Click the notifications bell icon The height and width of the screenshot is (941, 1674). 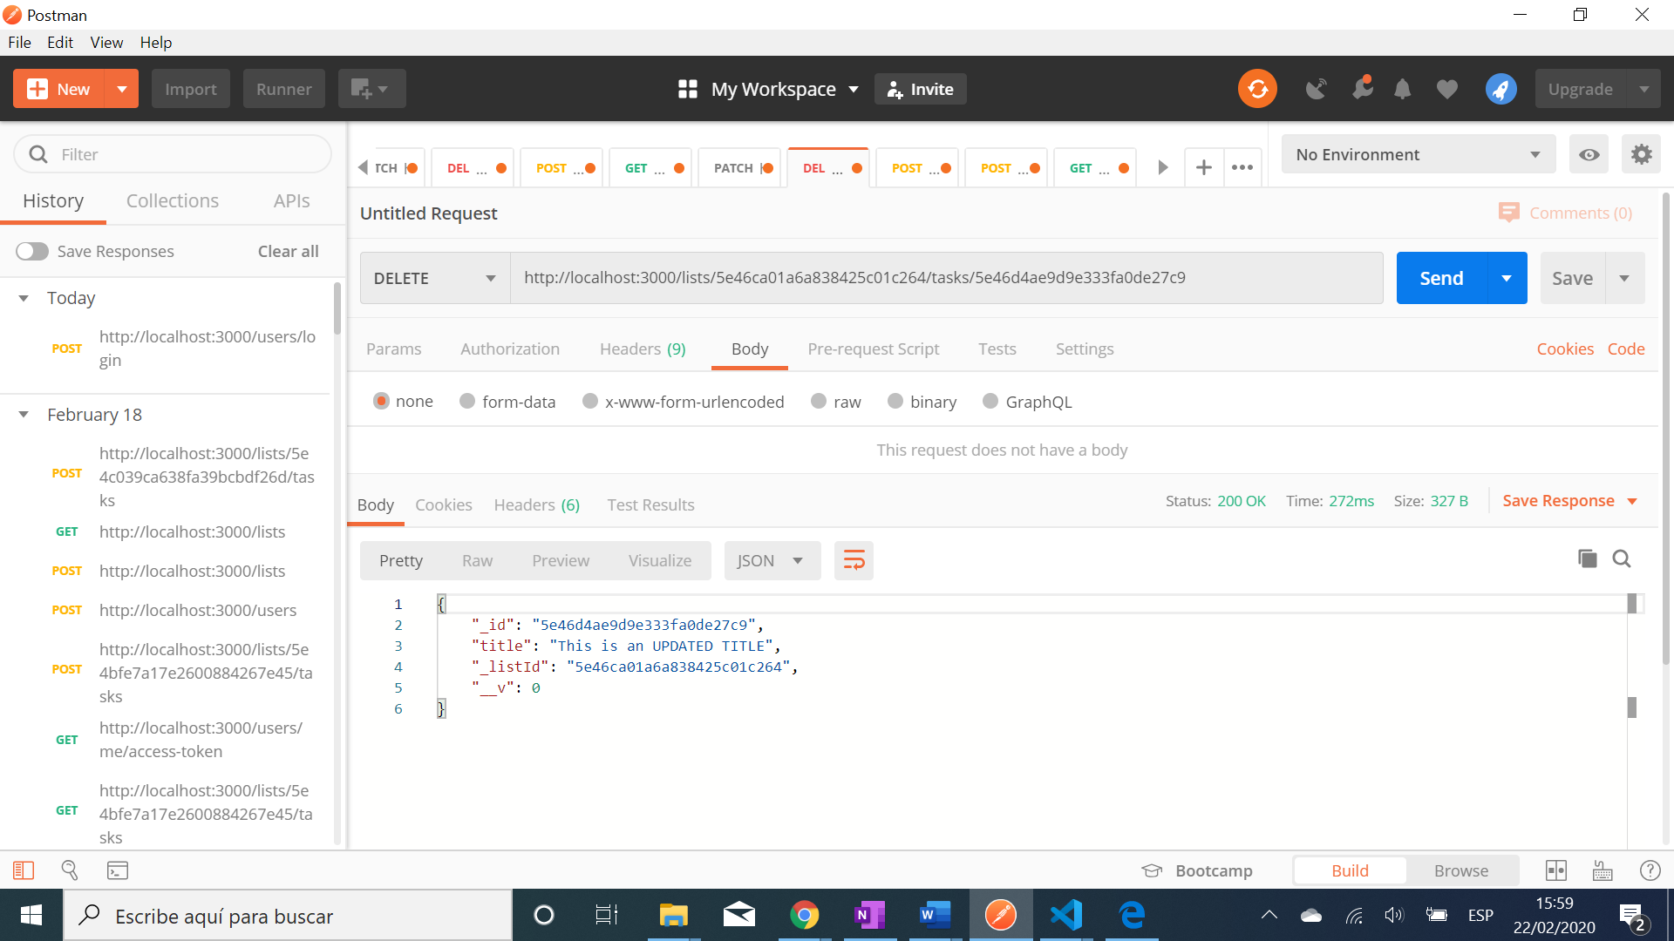coord(1402,89)
